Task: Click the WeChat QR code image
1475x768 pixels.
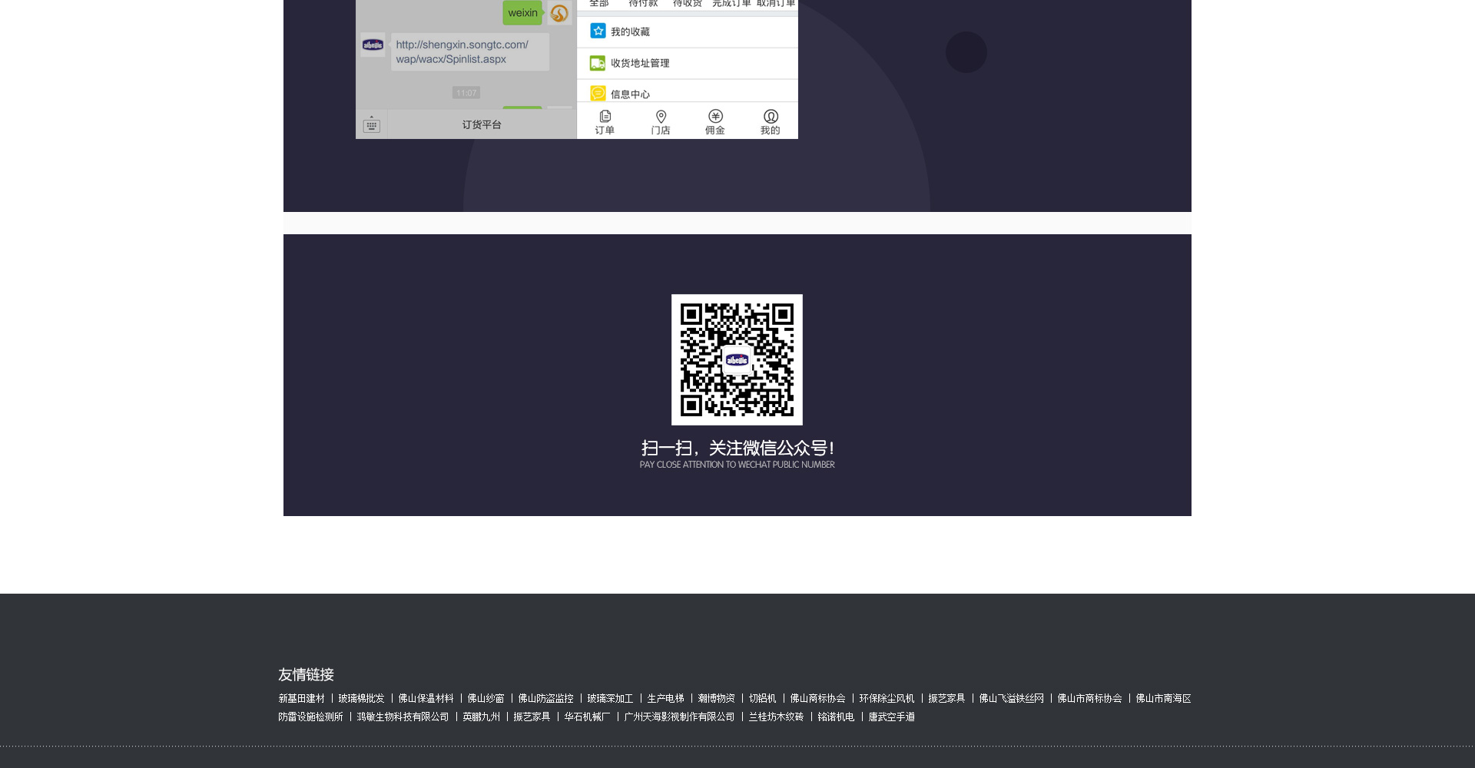Action: tap(737, 359)
